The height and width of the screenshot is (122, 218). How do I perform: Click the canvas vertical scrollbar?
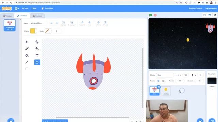click(x=143, y=78)
